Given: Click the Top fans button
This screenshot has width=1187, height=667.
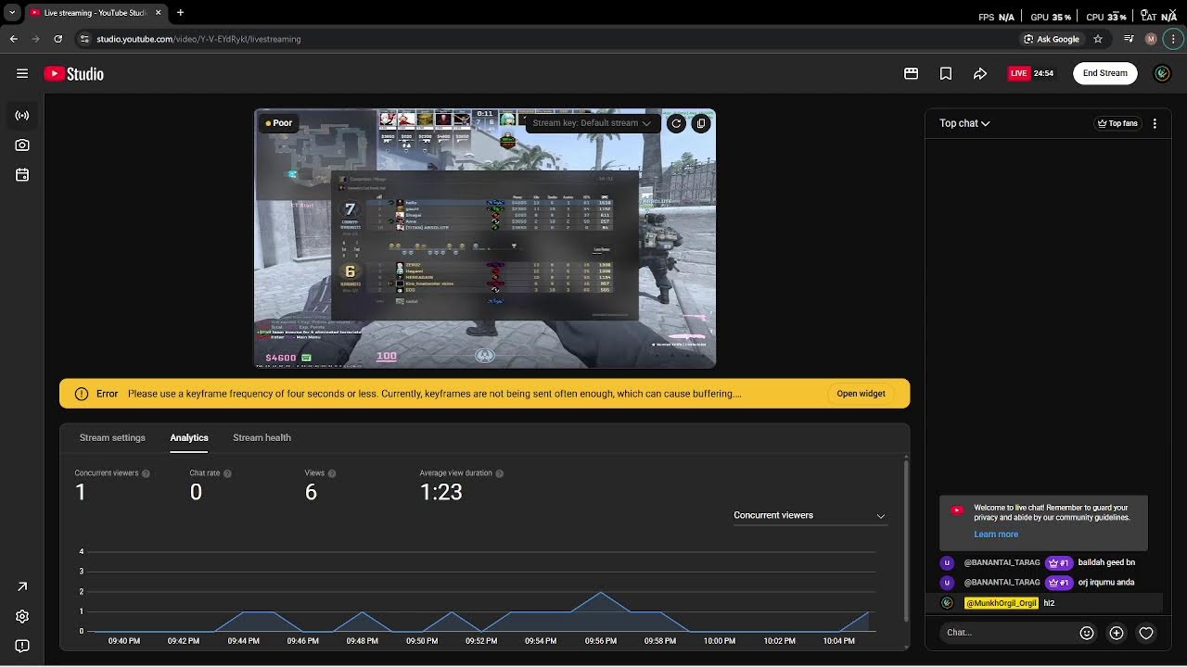Looking at the screenshot, I should (x=1117, y=123).
